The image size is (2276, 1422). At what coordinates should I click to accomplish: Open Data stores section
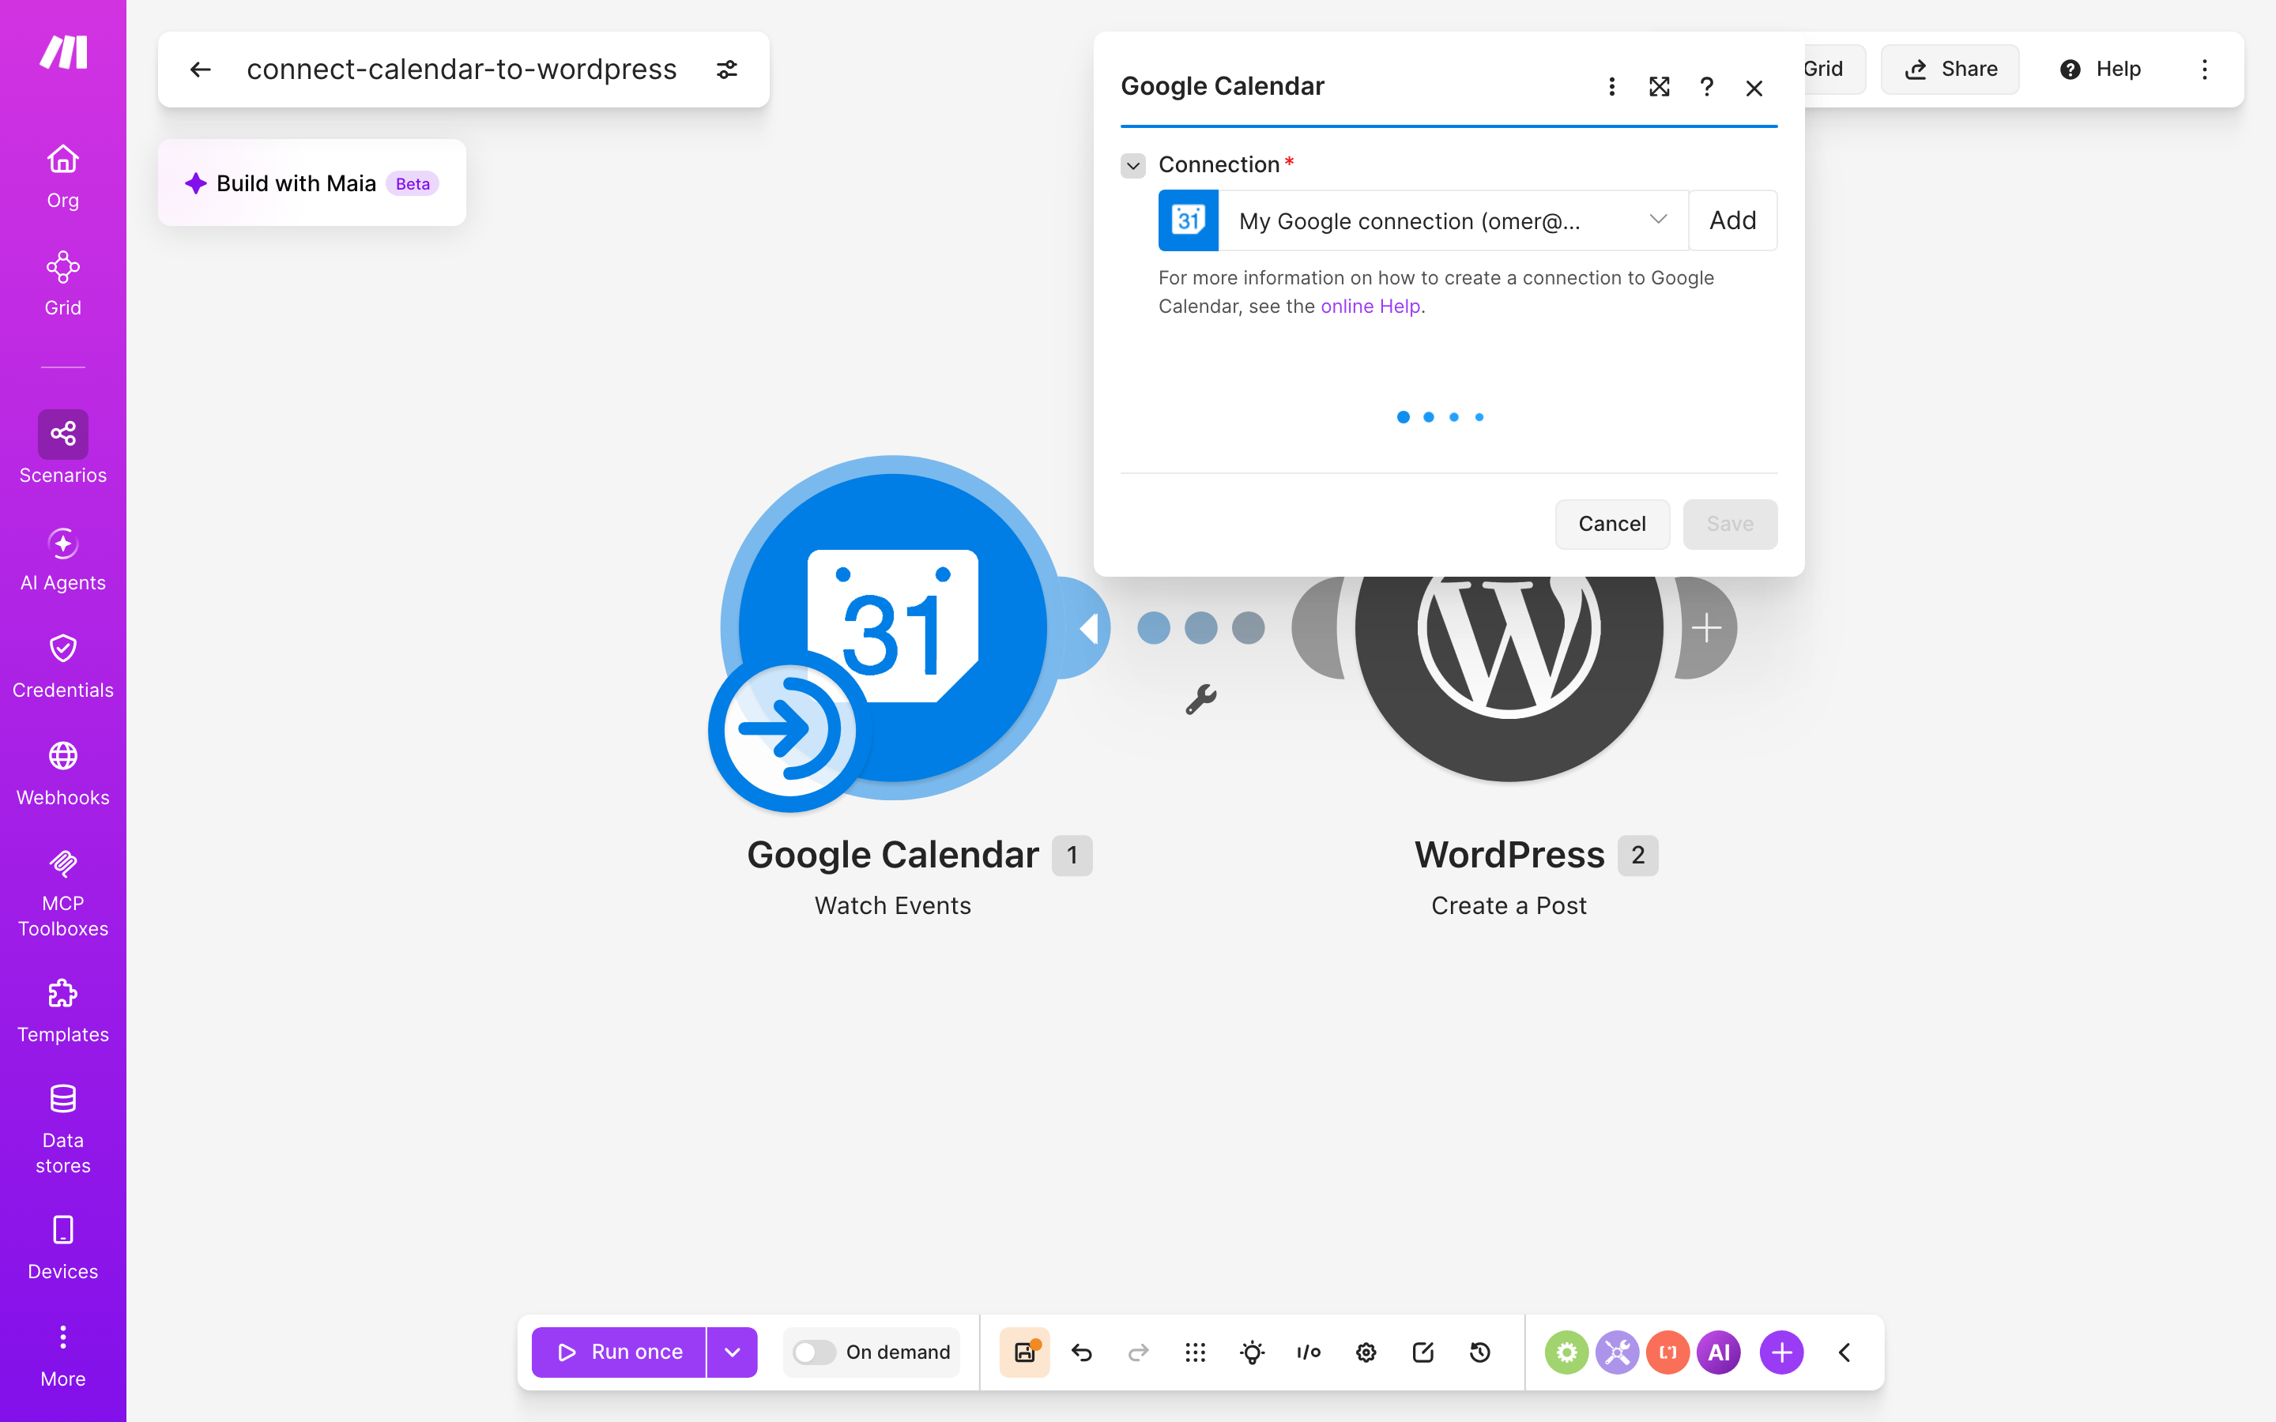(63, 1129)
